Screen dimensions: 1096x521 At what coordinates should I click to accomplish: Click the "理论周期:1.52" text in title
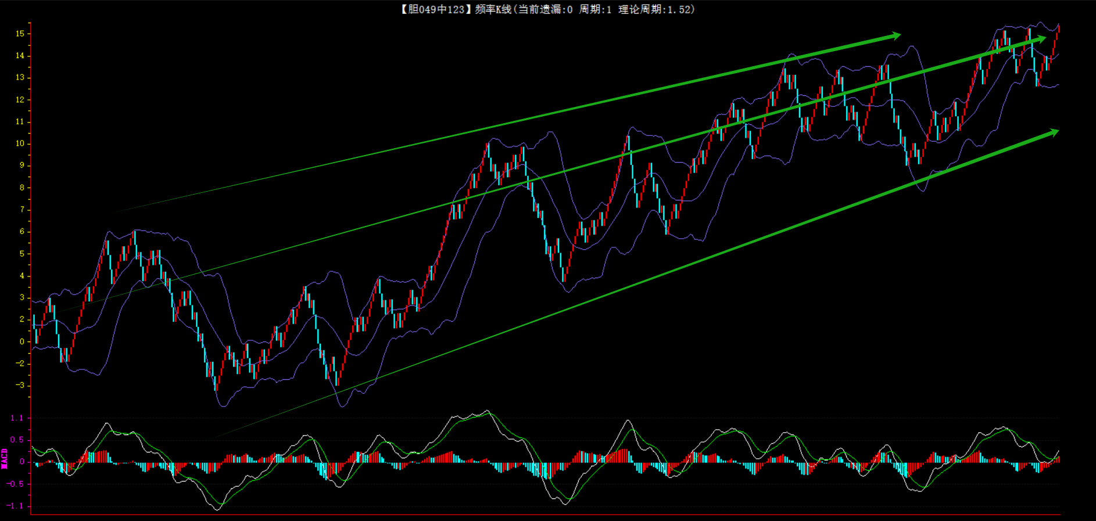point(656,9)
